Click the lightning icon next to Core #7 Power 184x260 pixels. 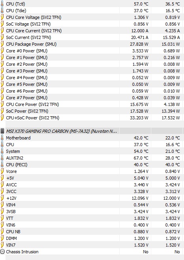pos(2,98)
